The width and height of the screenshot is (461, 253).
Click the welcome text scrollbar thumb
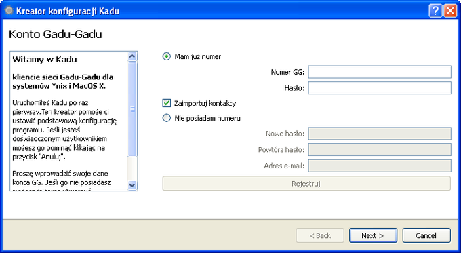(132, 109)
